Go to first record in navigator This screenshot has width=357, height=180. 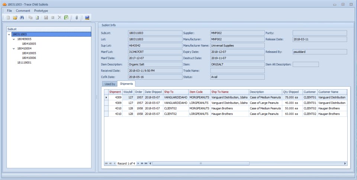(x=106, y=163)
